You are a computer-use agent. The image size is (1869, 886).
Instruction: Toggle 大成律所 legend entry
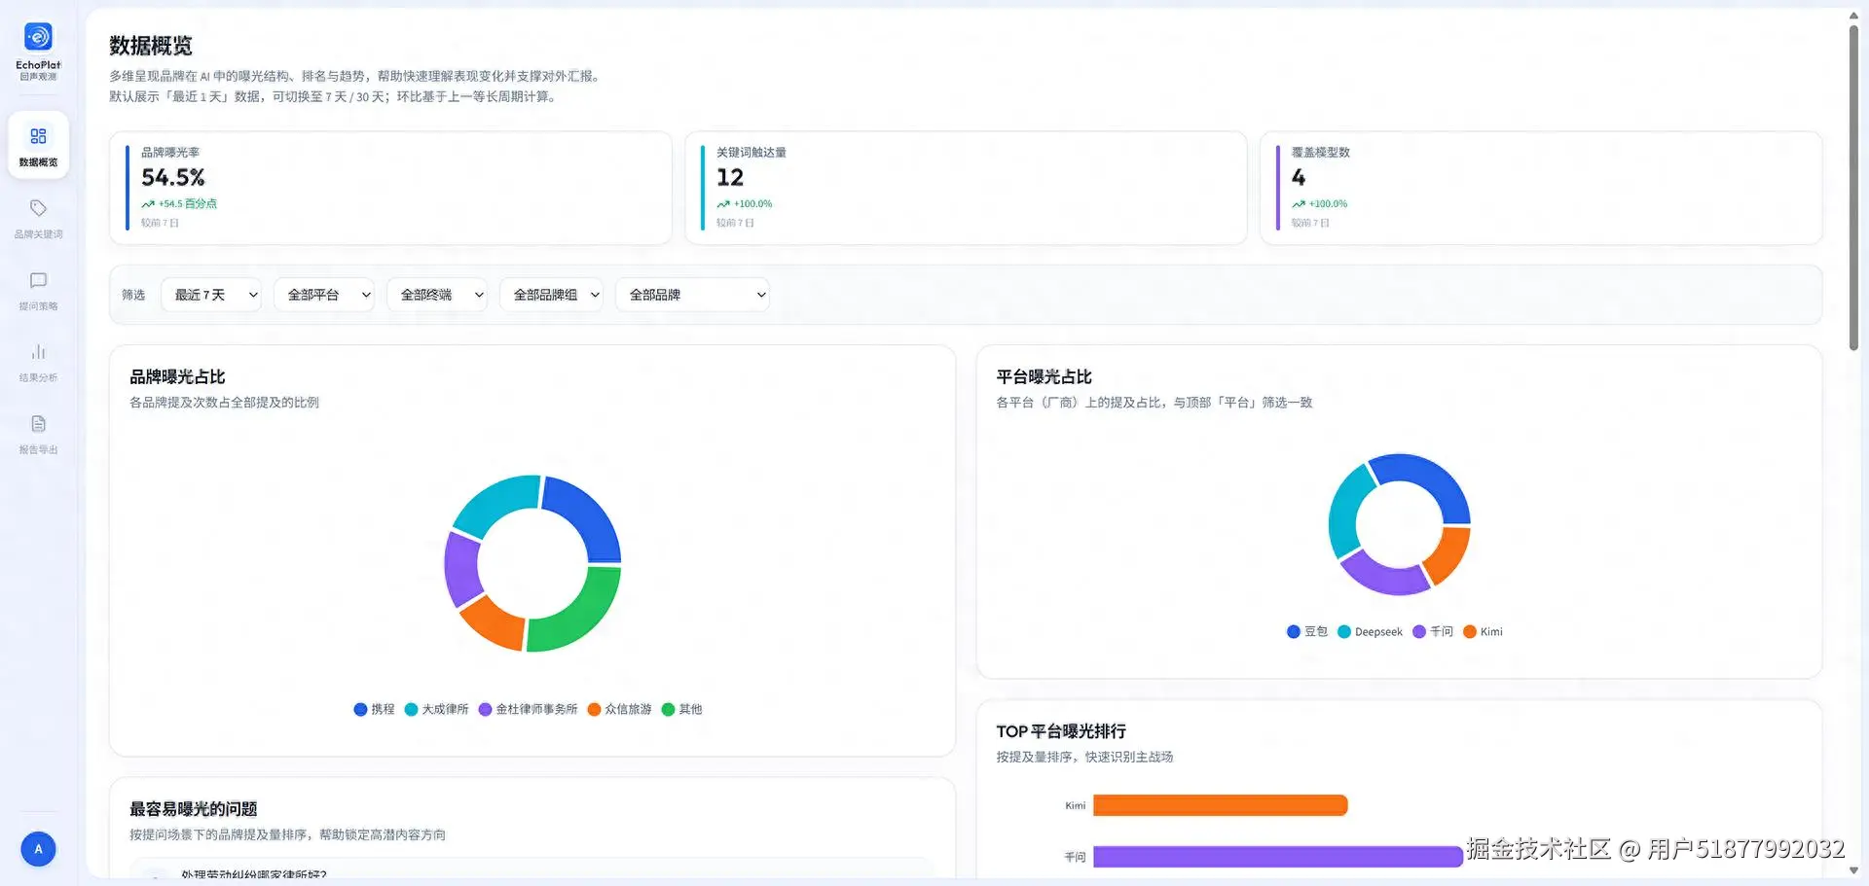click(436, 709)
